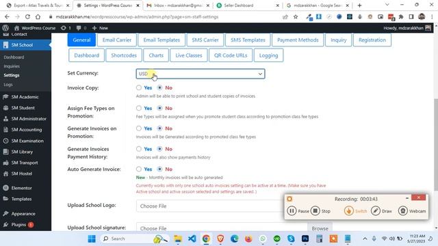Open SM Academic menu
Viewport: 438px width, 246px height.
25,97
